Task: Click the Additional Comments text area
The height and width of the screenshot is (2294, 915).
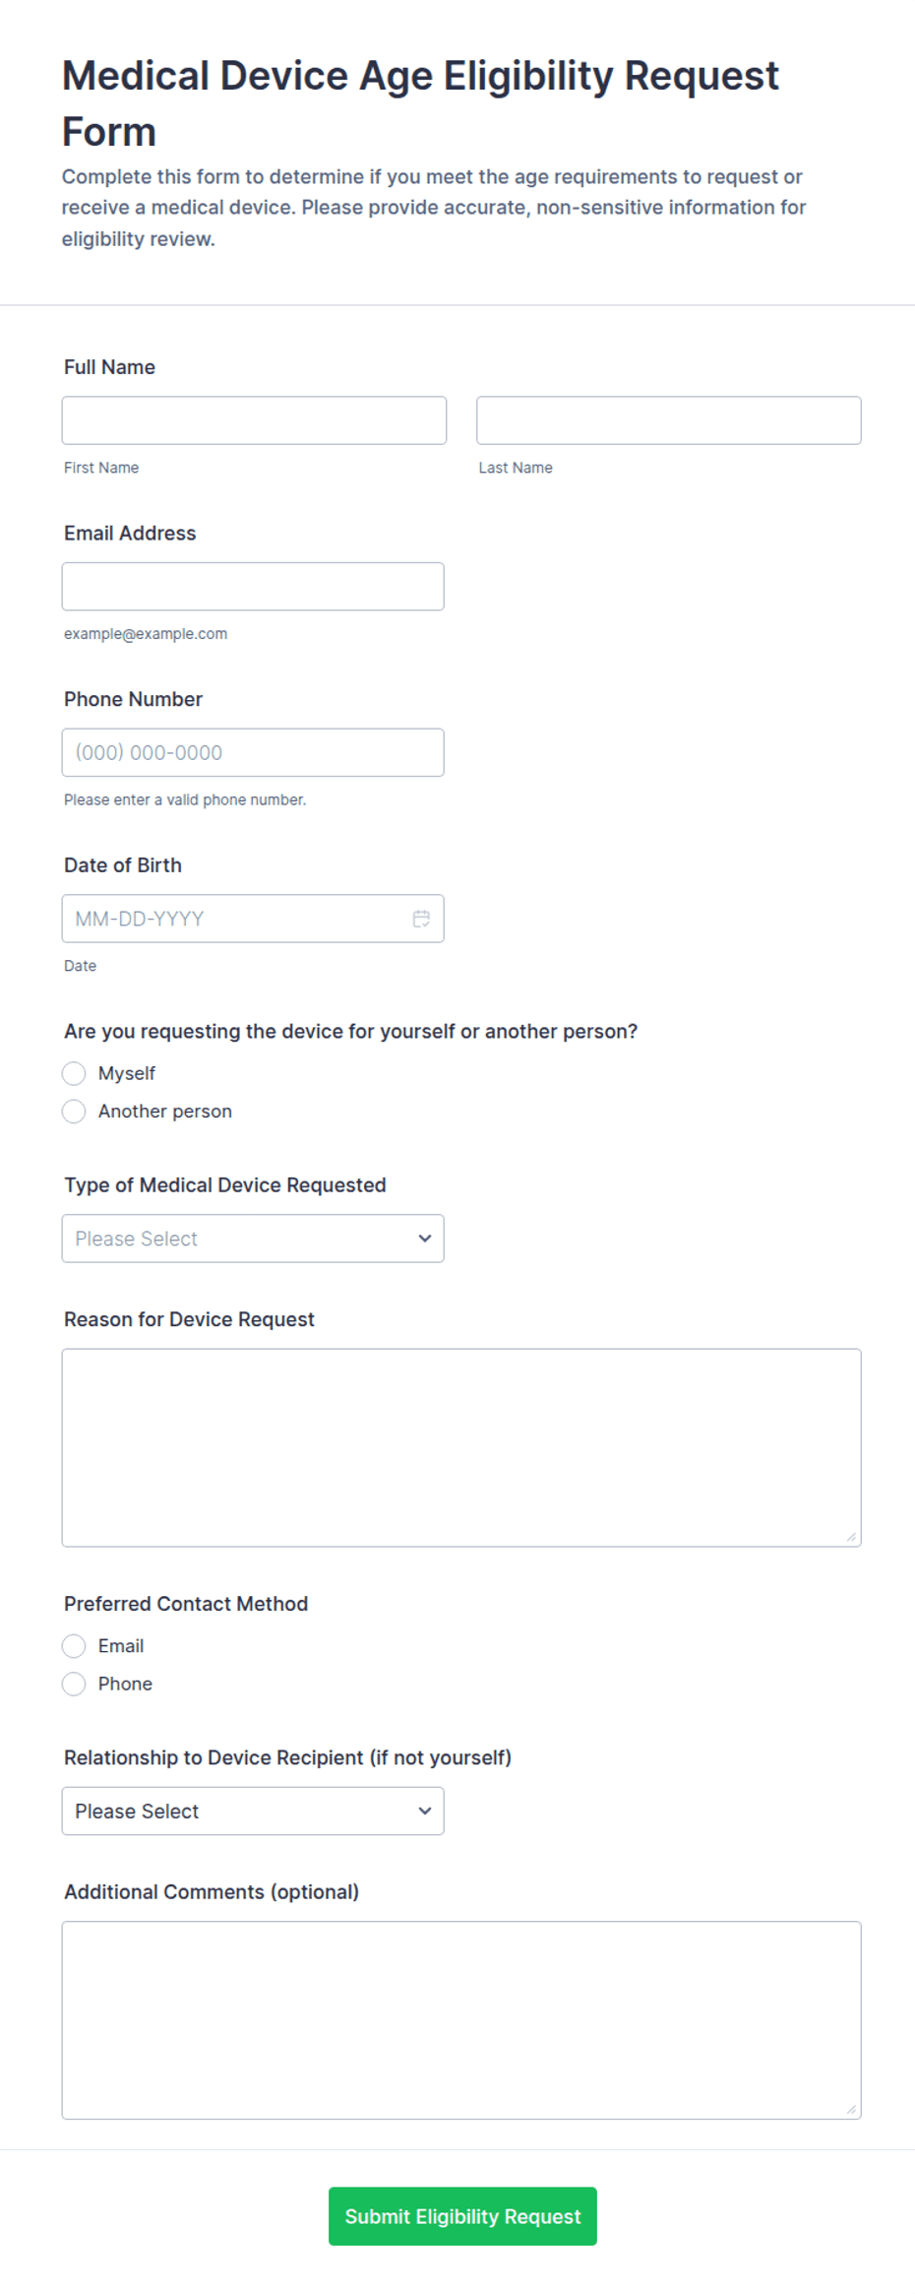Action: [461, 2020]
